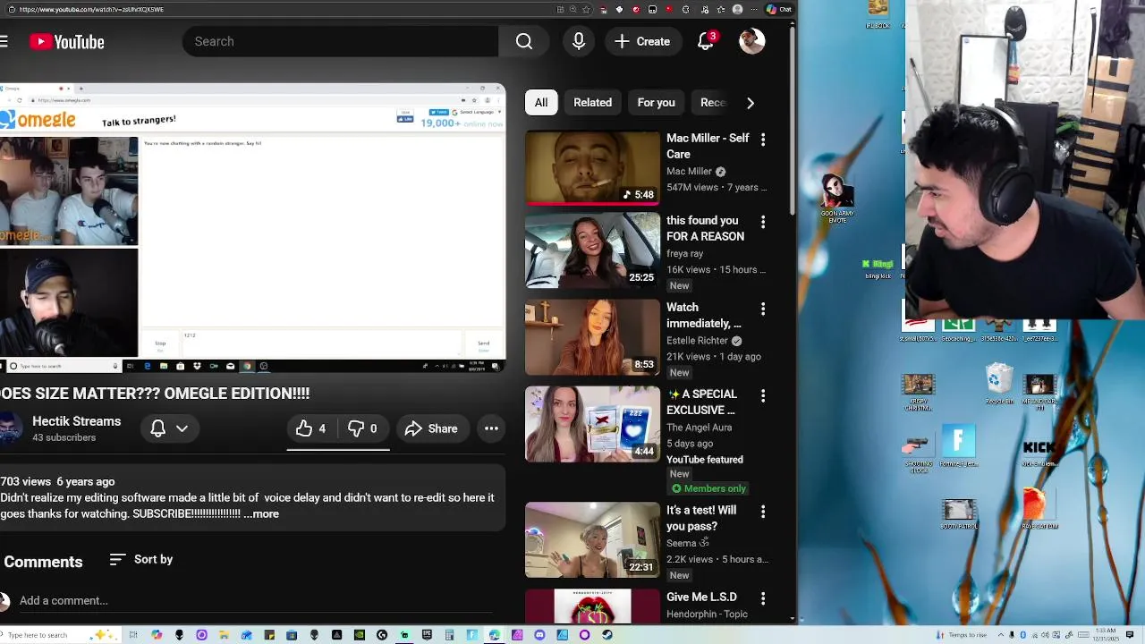Open the browser favorites list icon
The width and height of the screenshot is (1145, 644).
(721, 9)
